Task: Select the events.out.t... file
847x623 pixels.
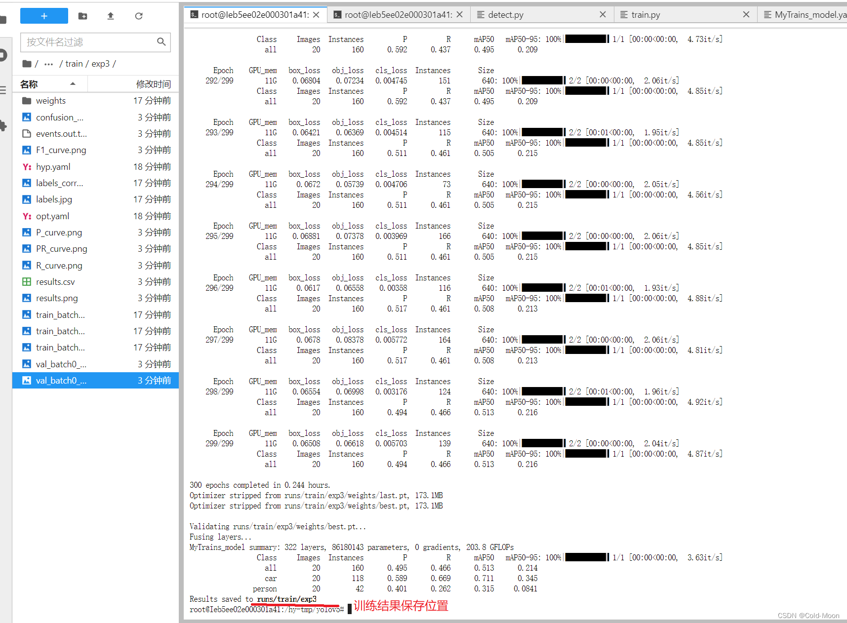Action: pyautogui.click(x=95, y=134)
